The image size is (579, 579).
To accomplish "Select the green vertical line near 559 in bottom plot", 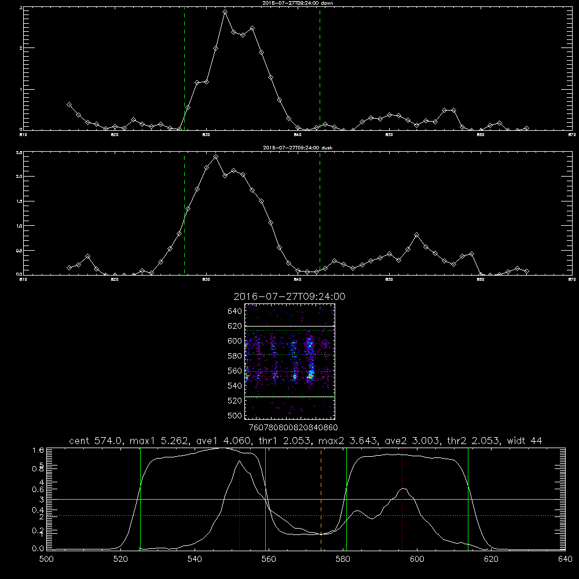I will coord(266,499).
